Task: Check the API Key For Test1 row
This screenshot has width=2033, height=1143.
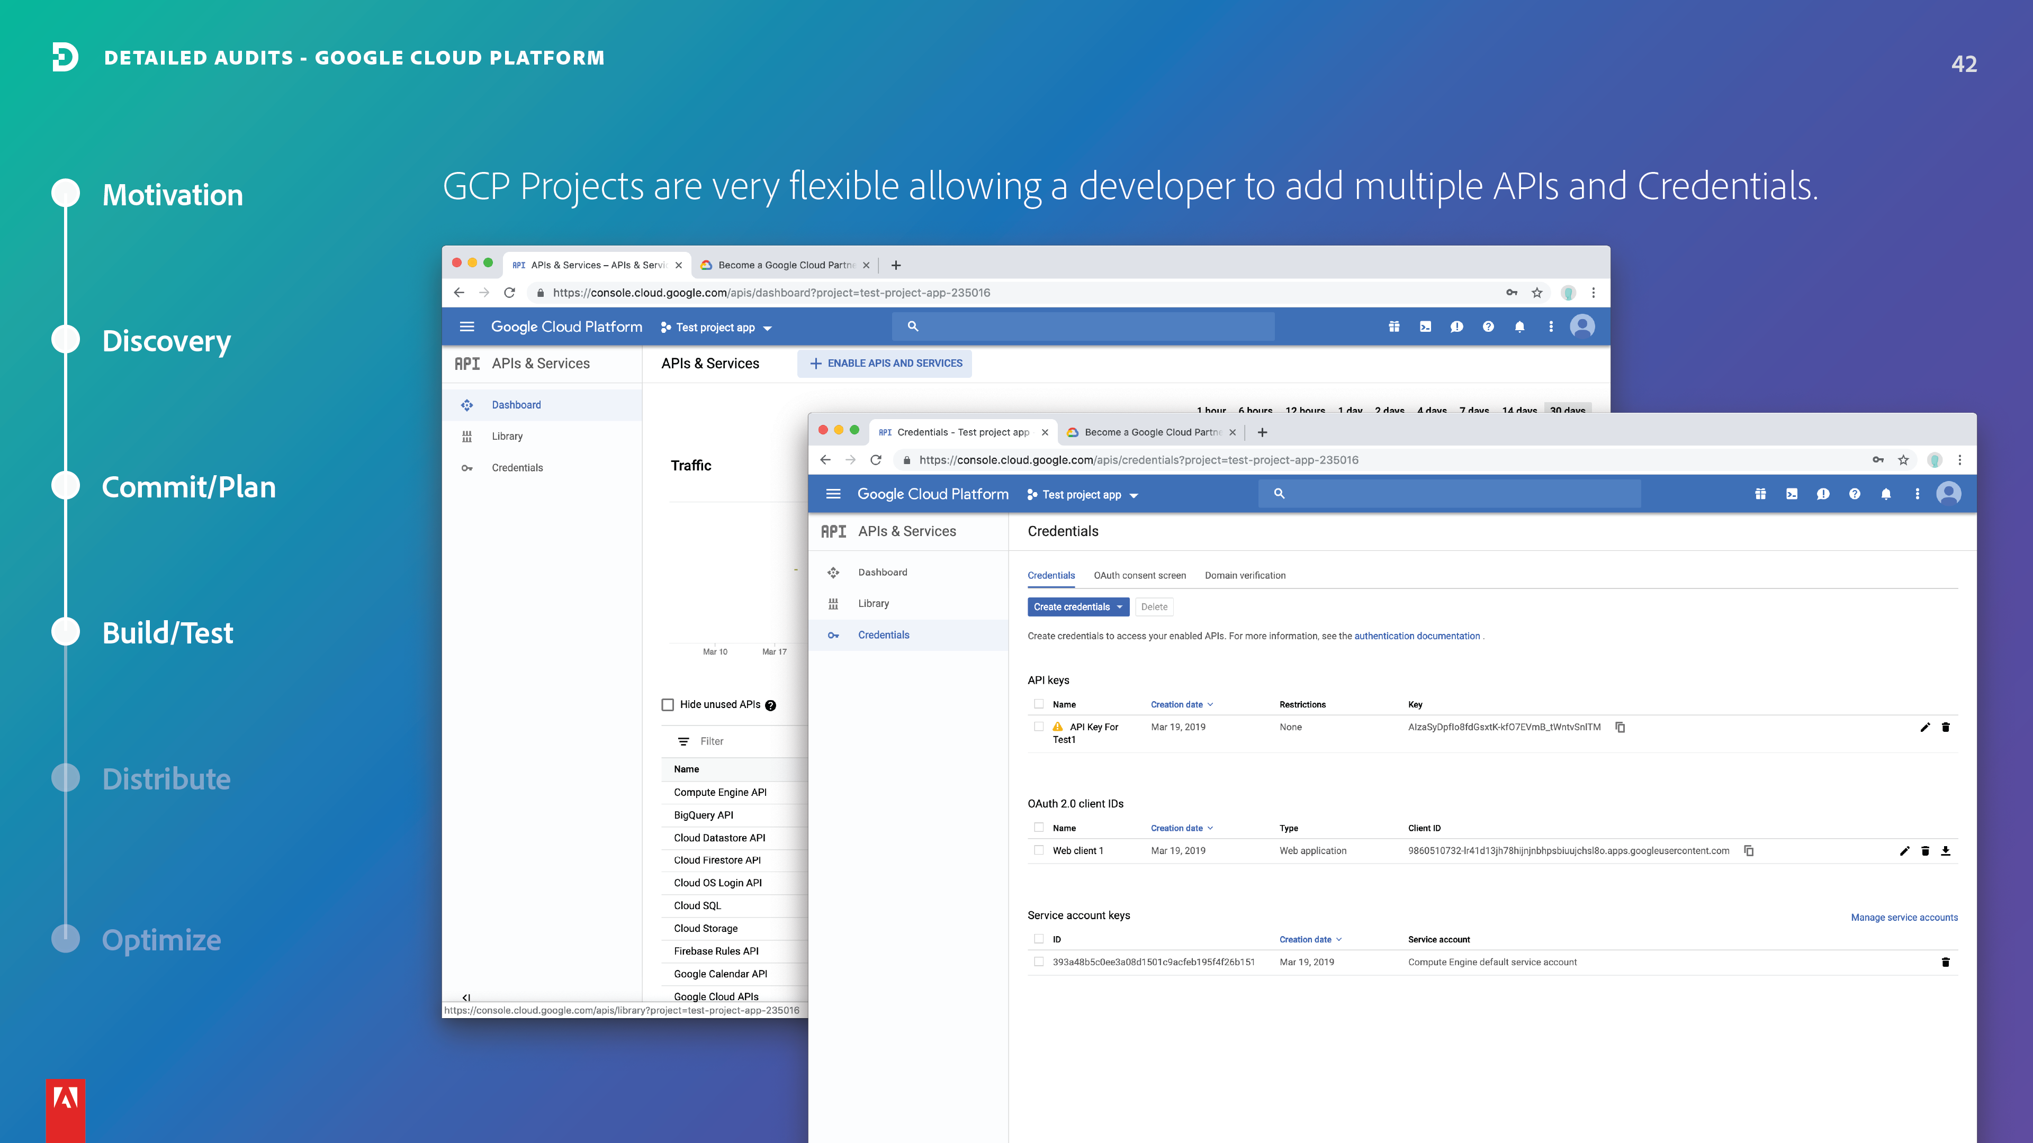Action: coord(1039,727)
